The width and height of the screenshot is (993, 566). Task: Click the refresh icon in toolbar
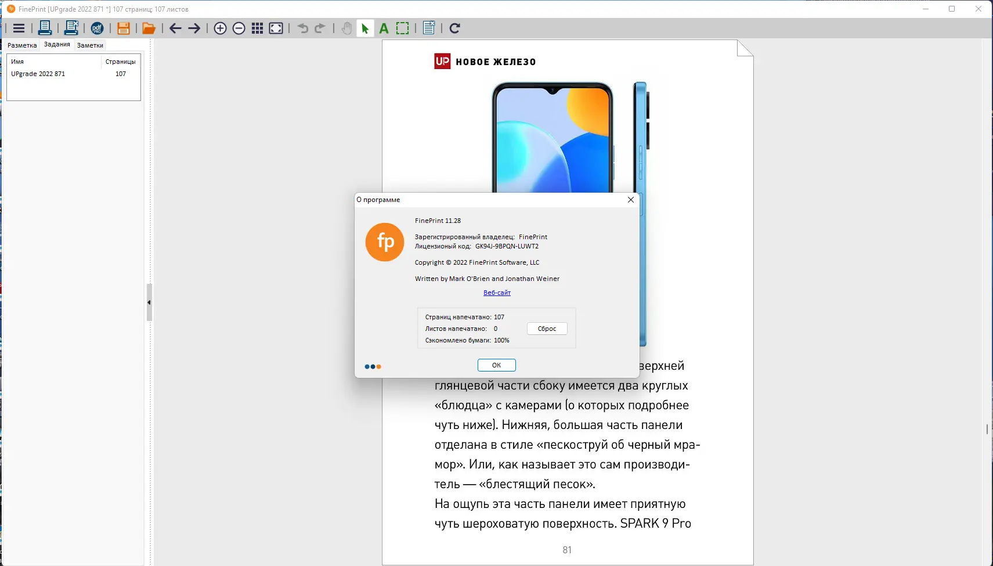point(455,28)
